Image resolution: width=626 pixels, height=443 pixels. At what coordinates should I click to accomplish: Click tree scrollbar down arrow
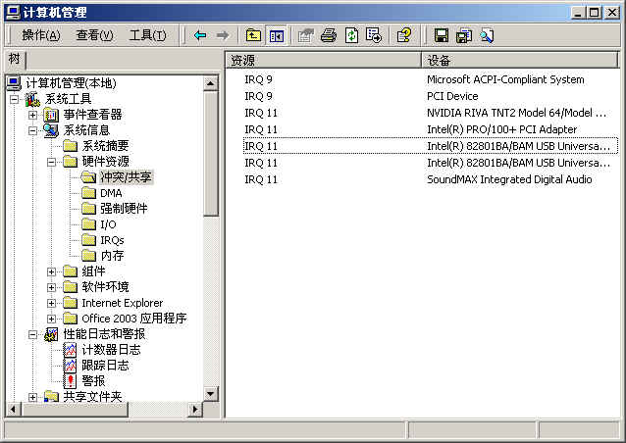click(210, 394)
